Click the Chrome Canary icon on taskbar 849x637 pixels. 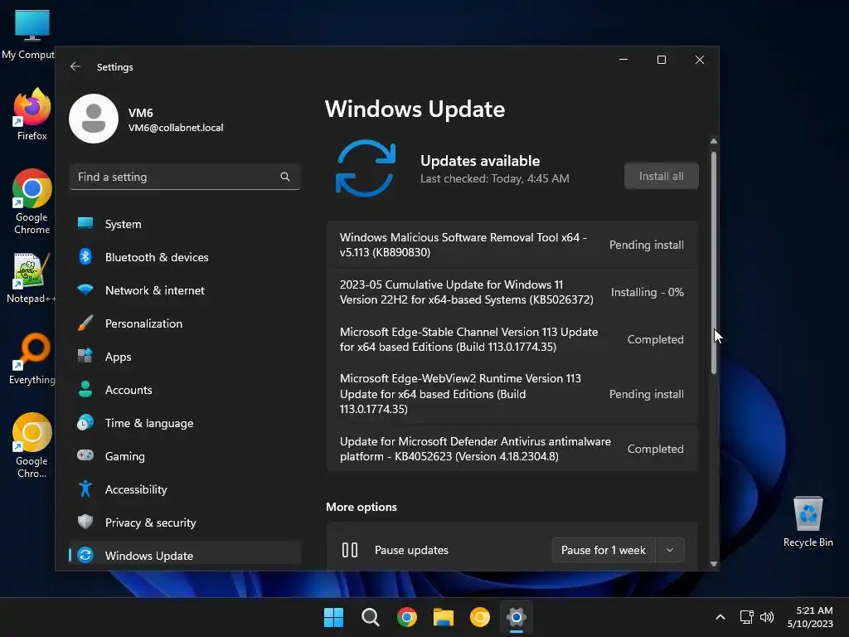[x=480, y=617]
